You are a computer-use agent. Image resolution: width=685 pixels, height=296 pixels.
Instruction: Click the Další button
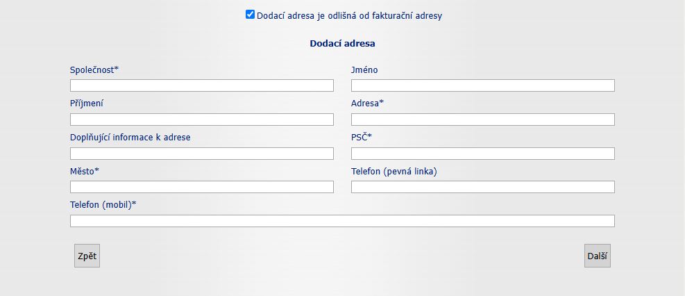point(597,256)
